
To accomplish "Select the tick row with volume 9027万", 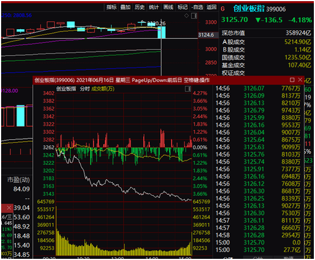I will pyautogui.click(x=258, y=206).
